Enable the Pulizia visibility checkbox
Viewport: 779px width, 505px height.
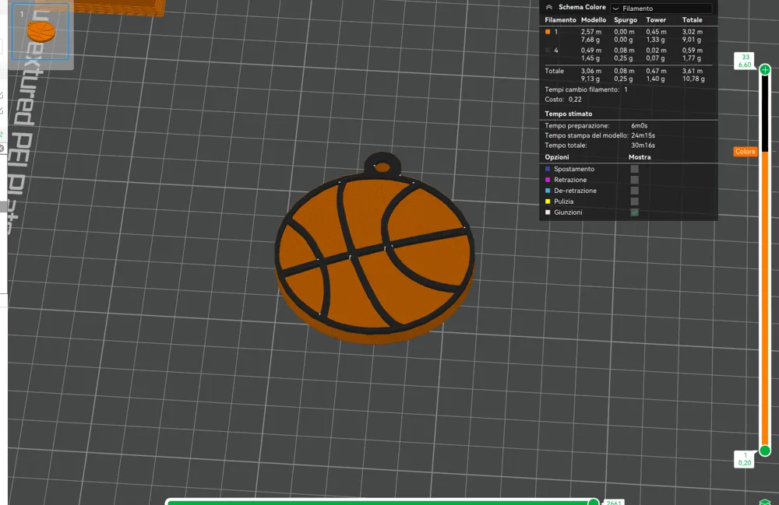click(634, 202)
